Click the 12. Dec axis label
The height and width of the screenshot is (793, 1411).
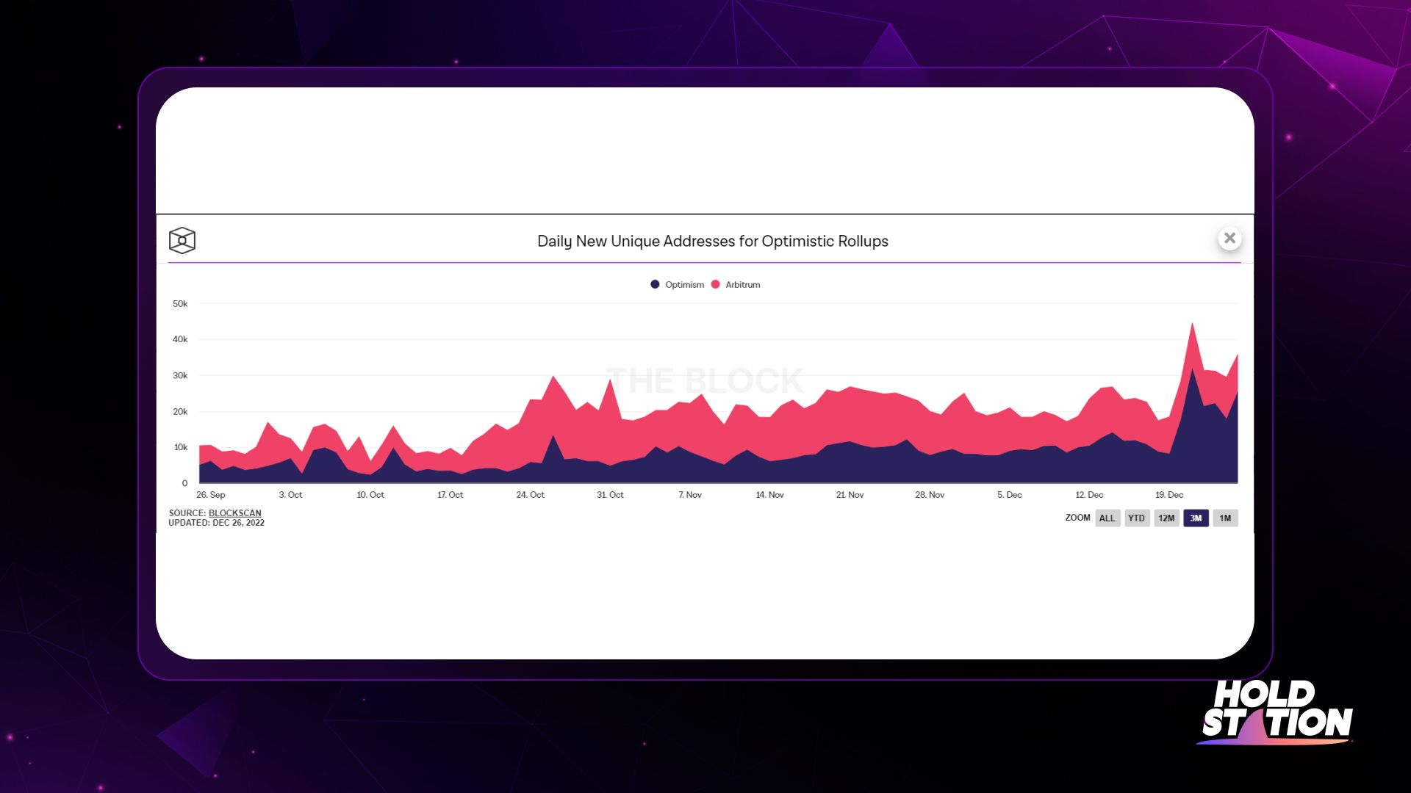1089,495
